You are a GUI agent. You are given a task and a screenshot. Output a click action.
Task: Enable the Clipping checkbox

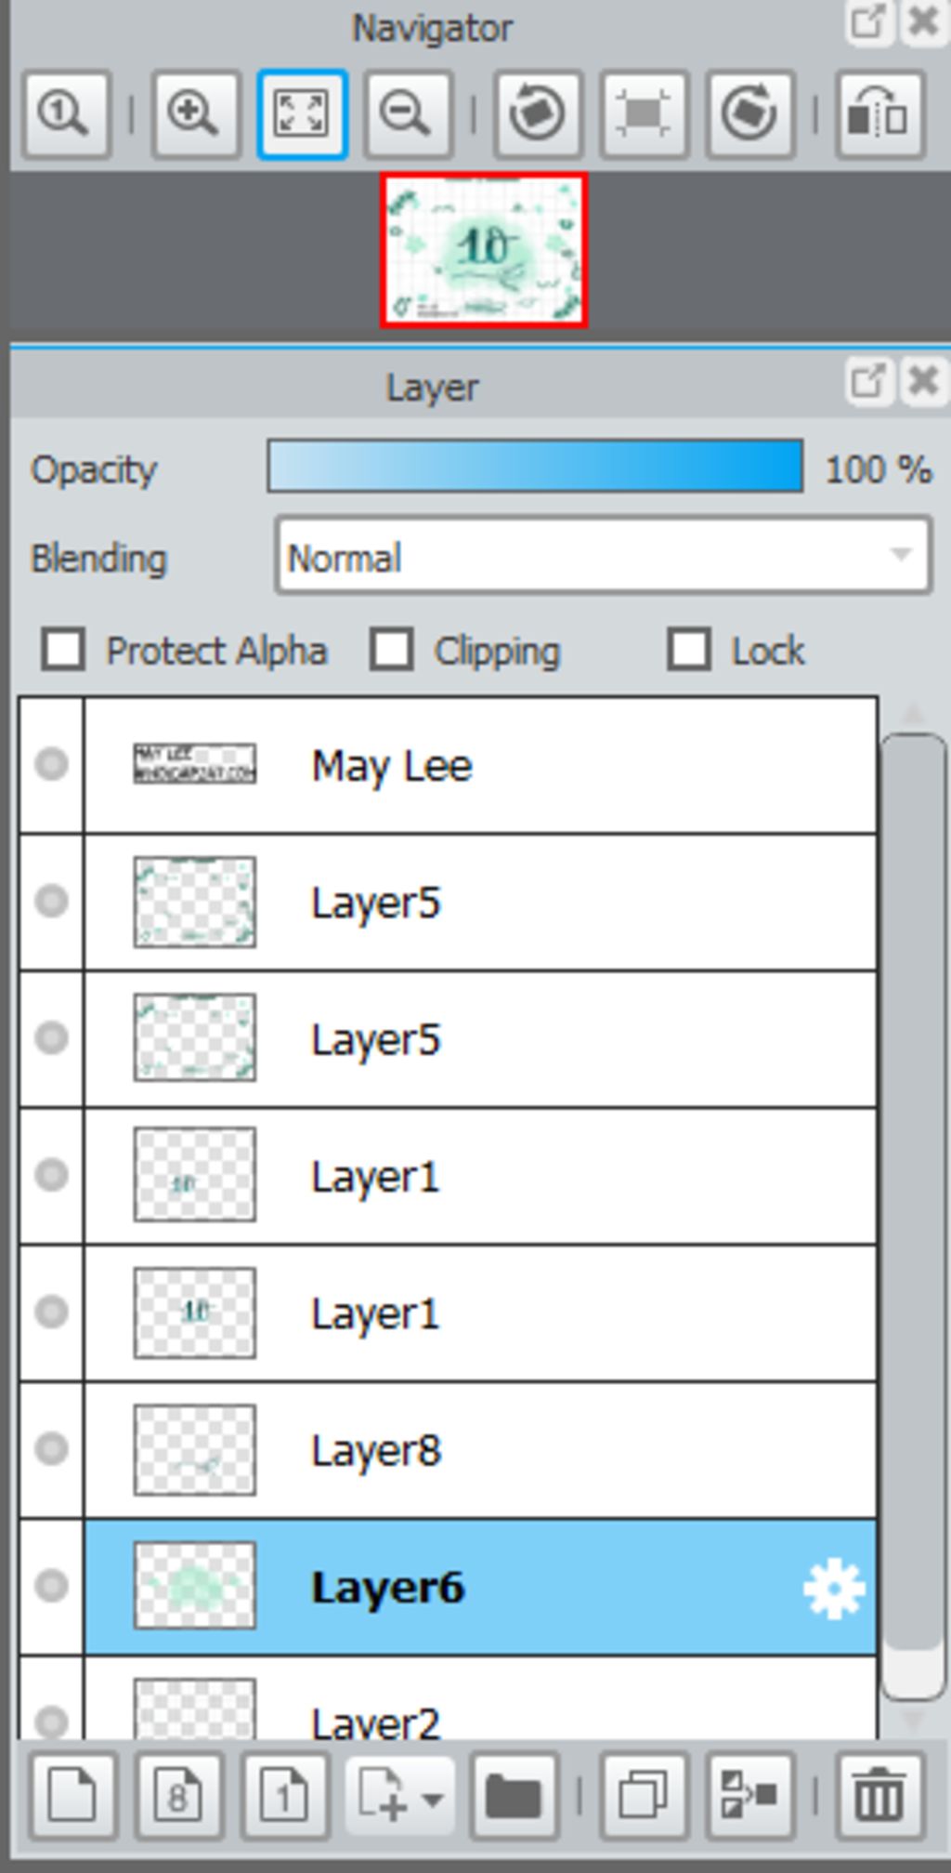(391, 649)
